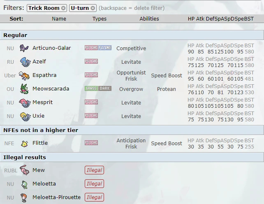The image size is (264, 204).
Task: Click the Azelf sprite icon
Action: (x=25, y=62)
